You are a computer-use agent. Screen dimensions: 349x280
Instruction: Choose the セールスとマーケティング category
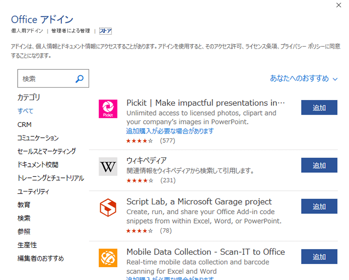[47, 151]
